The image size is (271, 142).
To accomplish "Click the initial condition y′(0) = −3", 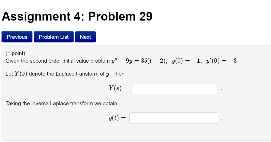I will tap(221, 61).
